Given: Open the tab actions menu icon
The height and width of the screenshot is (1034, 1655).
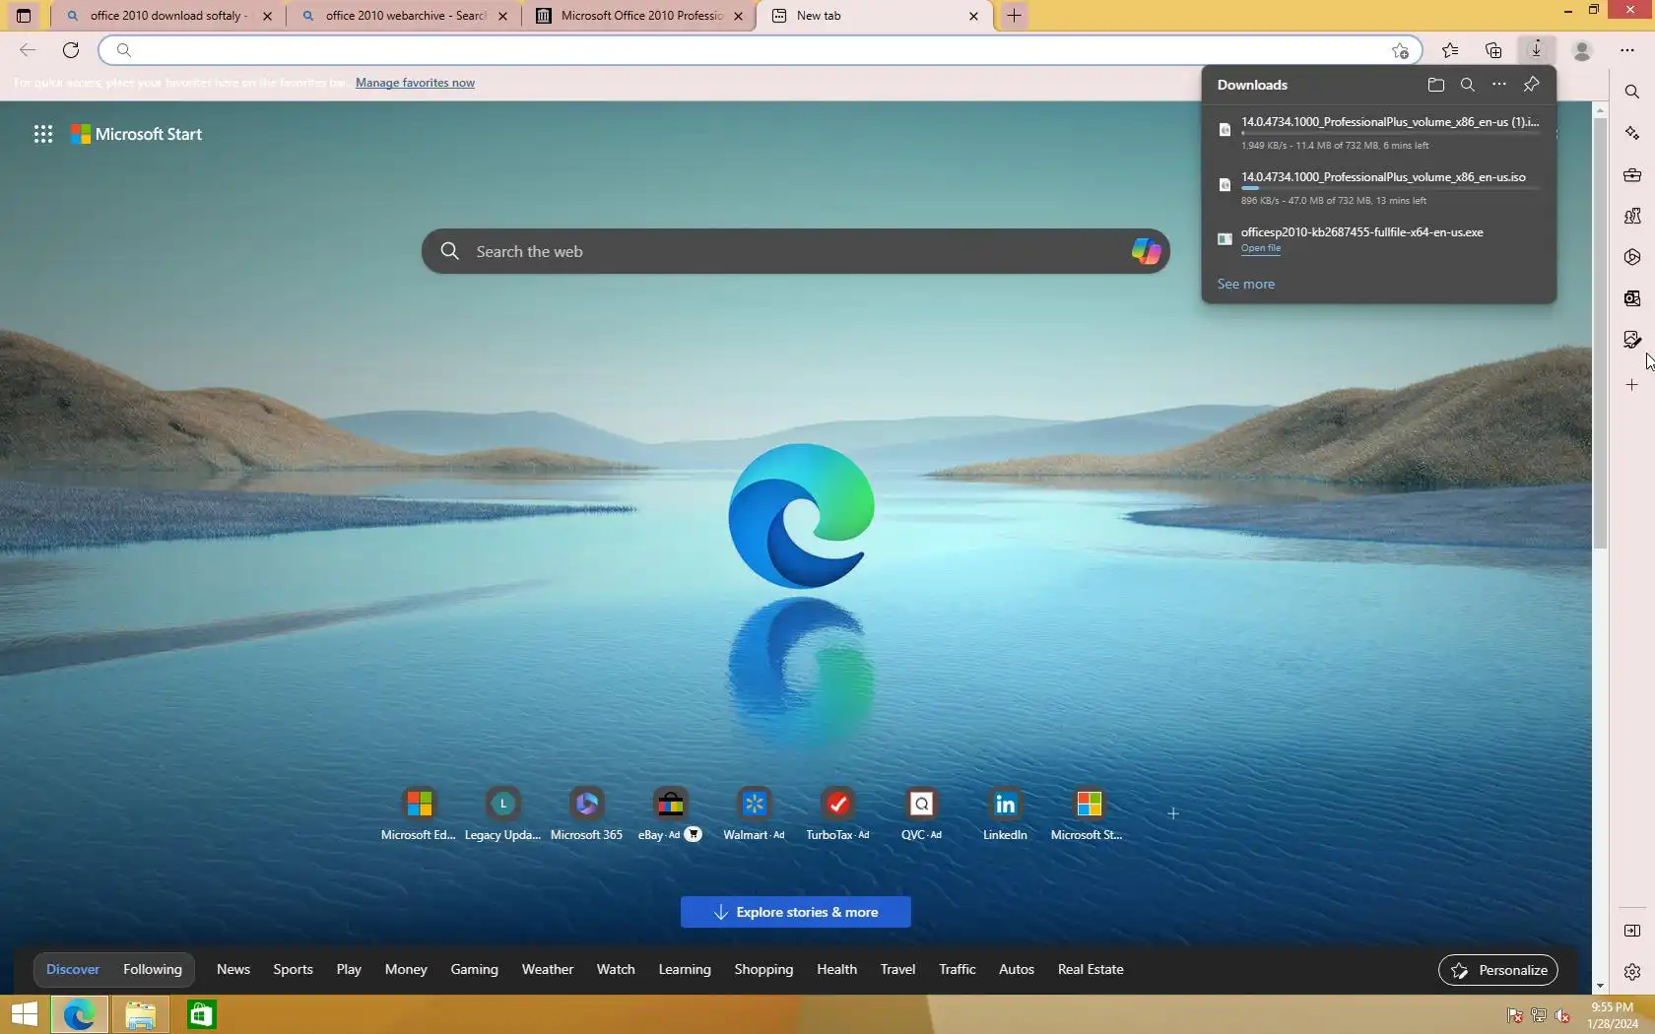Looking at the screenshot, I should point(24,16).
